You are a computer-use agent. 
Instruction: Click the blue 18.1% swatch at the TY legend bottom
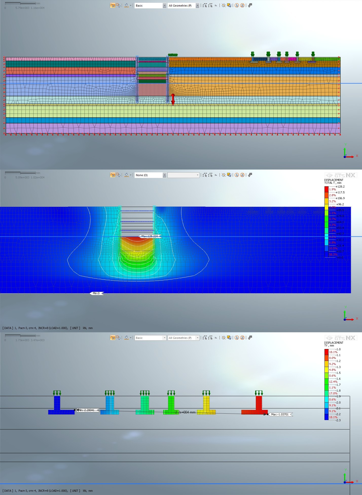click(326, 417)
